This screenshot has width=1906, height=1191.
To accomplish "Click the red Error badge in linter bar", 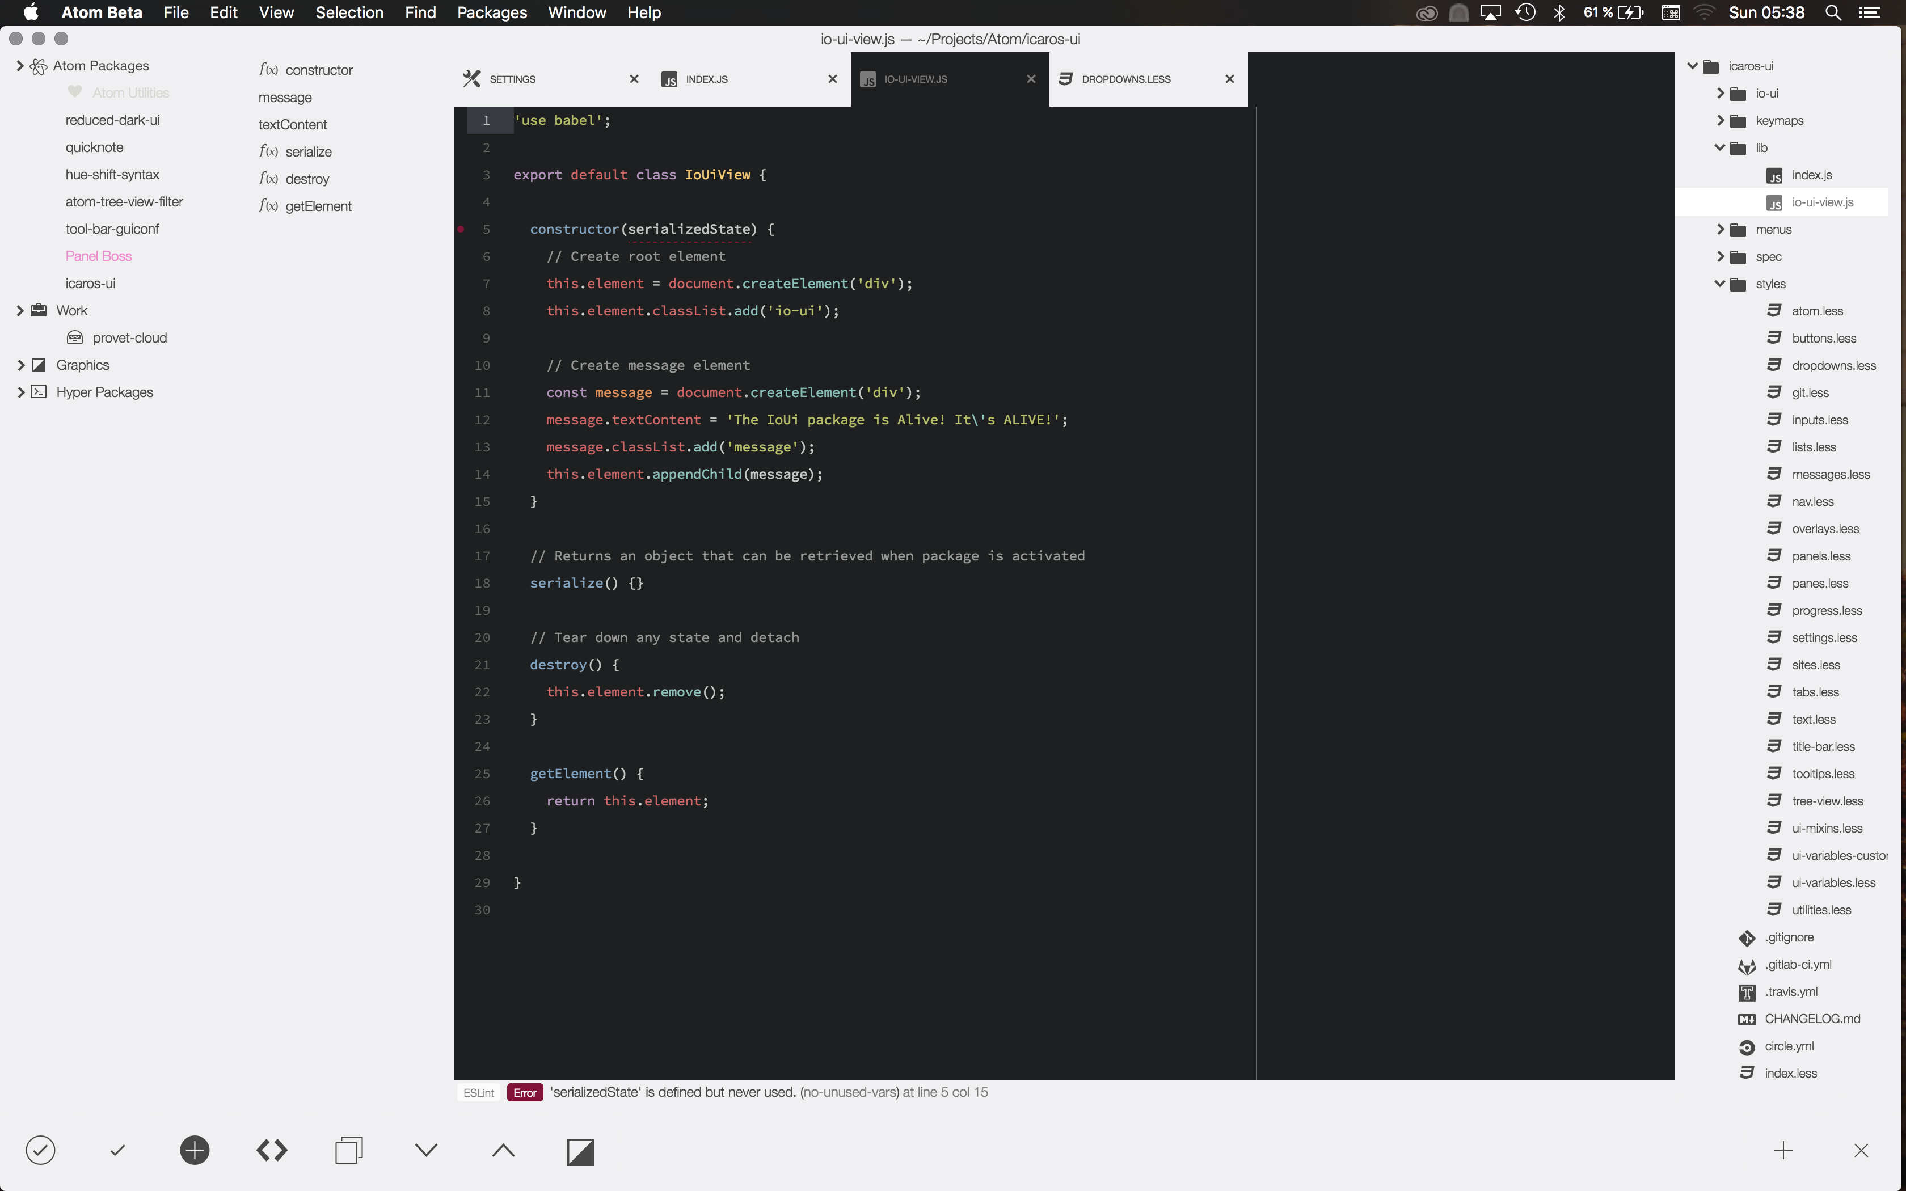I will 525,1092.
